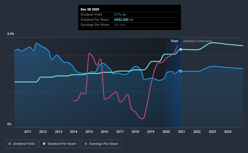The width and height of the screenshot is (248, 153).
Task: Select the blue dividend yield marker at Dec 2020
Action: 181,71
